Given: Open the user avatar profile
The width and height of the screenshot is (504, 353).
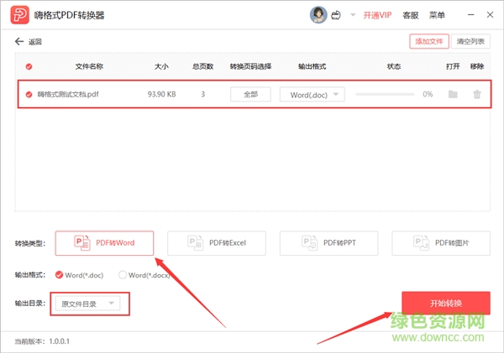Looking at the screenshot, I should 318,15.
